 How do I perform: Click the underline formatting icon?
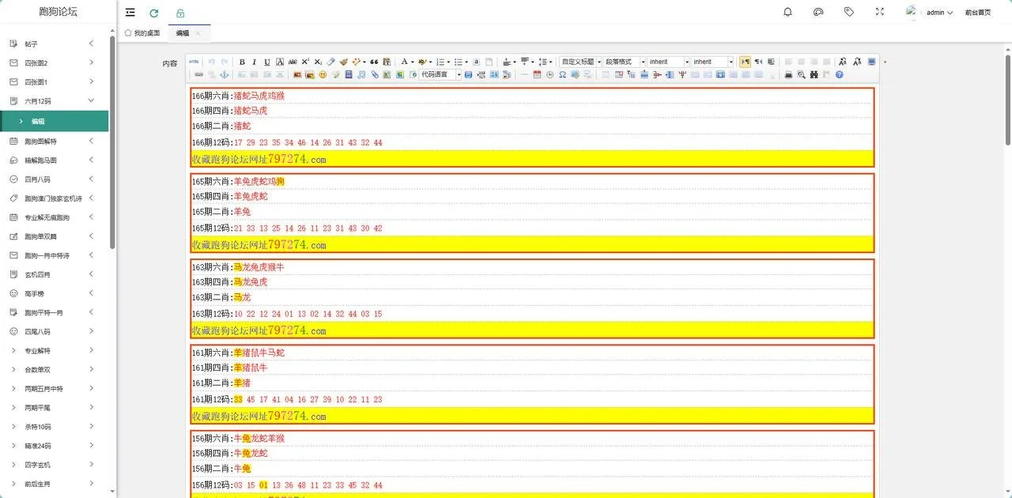[267, 62]
